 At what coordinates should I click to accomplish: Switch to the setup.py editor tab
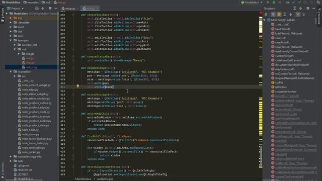point(70,9)
